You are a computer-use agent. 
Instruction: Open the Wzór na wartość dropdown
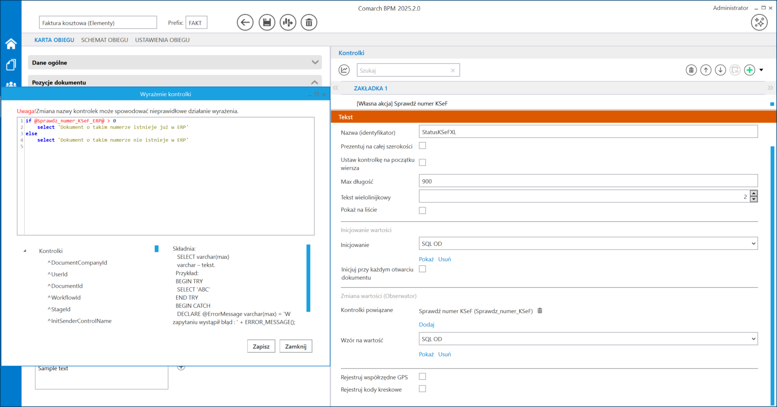(x=588, y=339)
